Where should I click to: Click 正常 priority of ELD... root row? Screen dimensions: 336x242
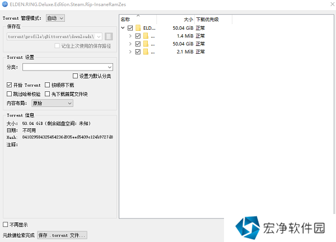click(x=200, y=28)
